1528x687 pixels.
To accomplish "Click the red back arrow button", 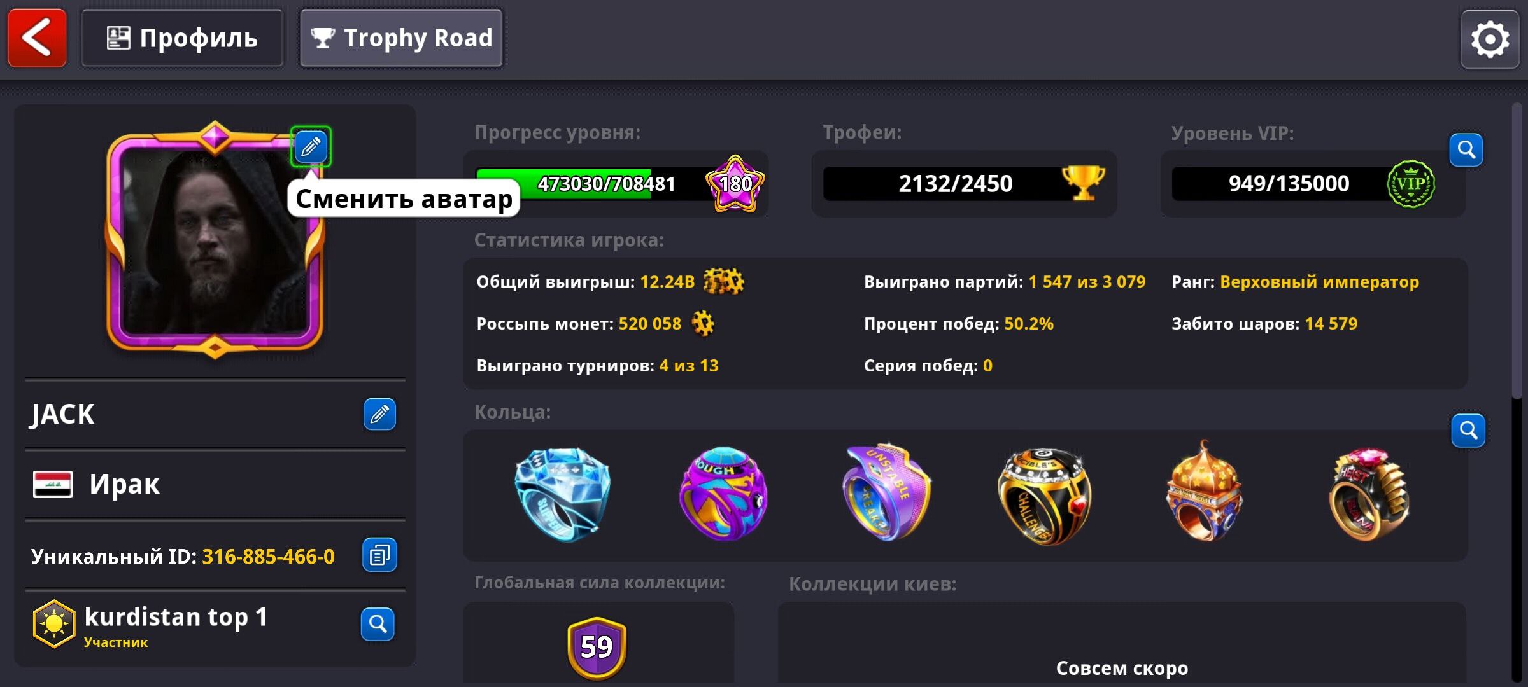I will tap(37, 38).
